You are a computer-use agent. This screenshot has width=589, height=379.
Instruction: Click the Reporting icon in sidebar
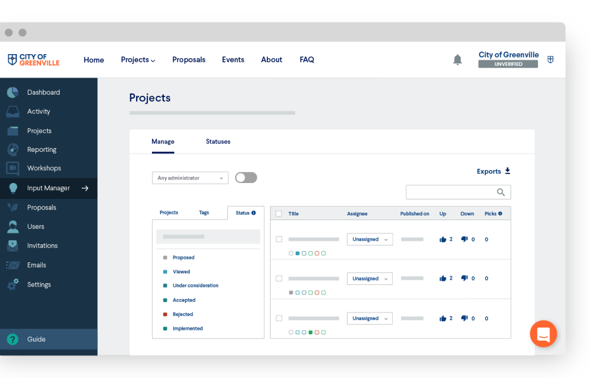tap(13, 149)
